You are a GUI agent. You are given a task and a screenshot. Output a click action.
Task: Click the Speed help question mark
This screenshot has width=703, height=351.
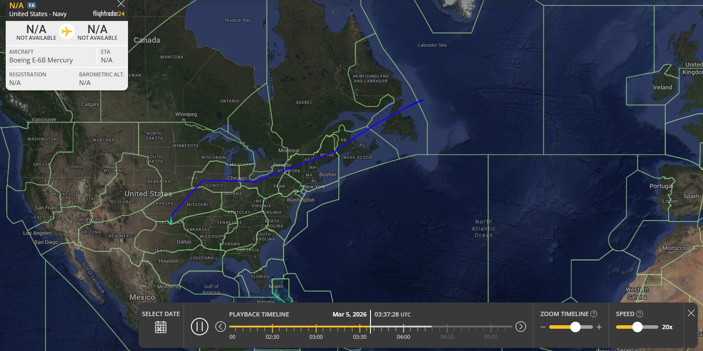click(x=640, y=314)
